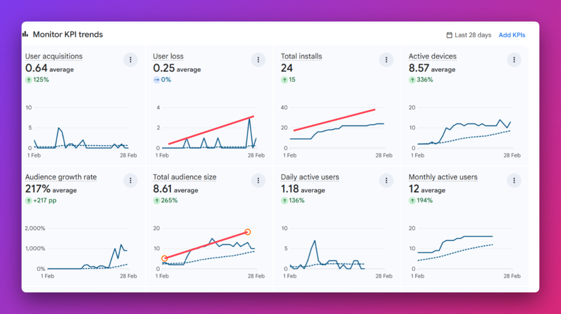Click the Active devices heading
561x314 pixels.
click(432, 56)
